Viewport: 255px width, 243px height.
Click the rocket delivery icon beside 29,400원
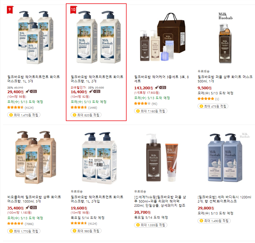pyautogui.click(x=27, y=91)
